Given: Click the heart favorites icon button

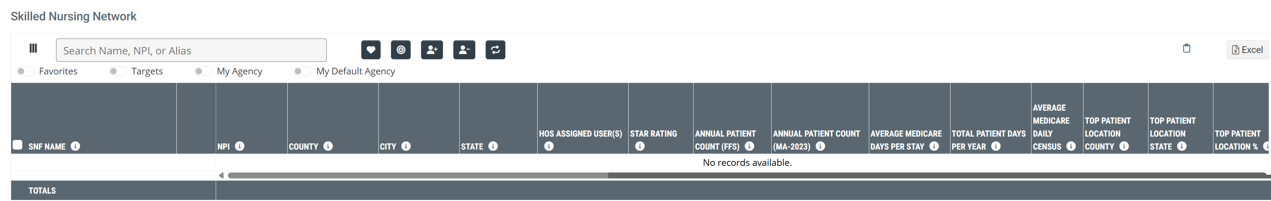Looking at the screenshot, I should coord(371,50).
